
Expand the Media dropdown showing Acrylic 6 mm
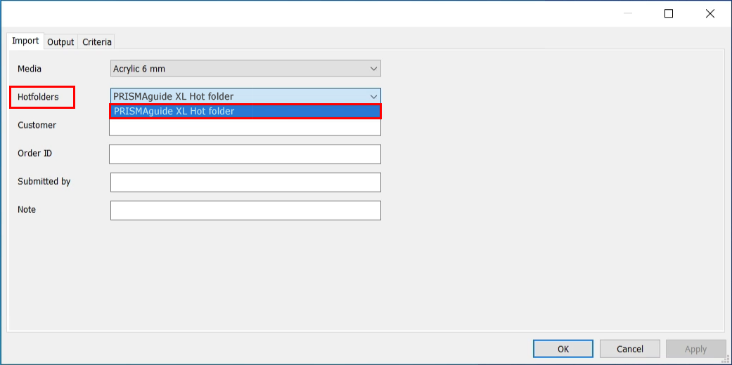click(x=245, y=69)
